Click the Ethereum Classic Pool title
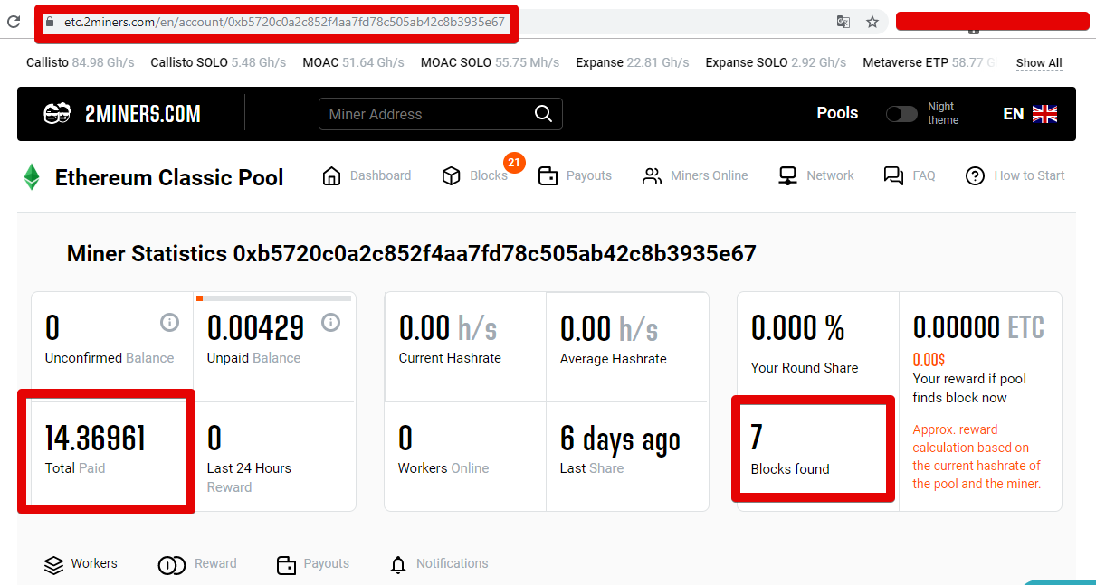 169,177
